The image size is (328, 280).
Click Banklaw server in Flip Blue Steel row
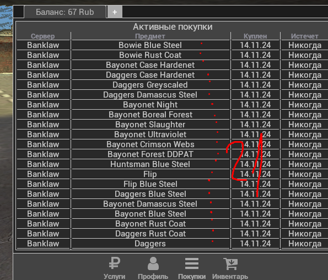click(43, 184)
